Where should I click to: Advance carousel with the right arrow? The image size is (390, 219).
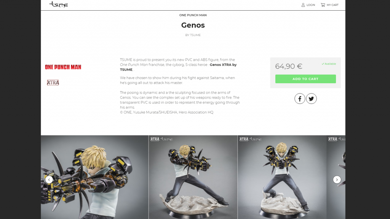tap(337, 179)
